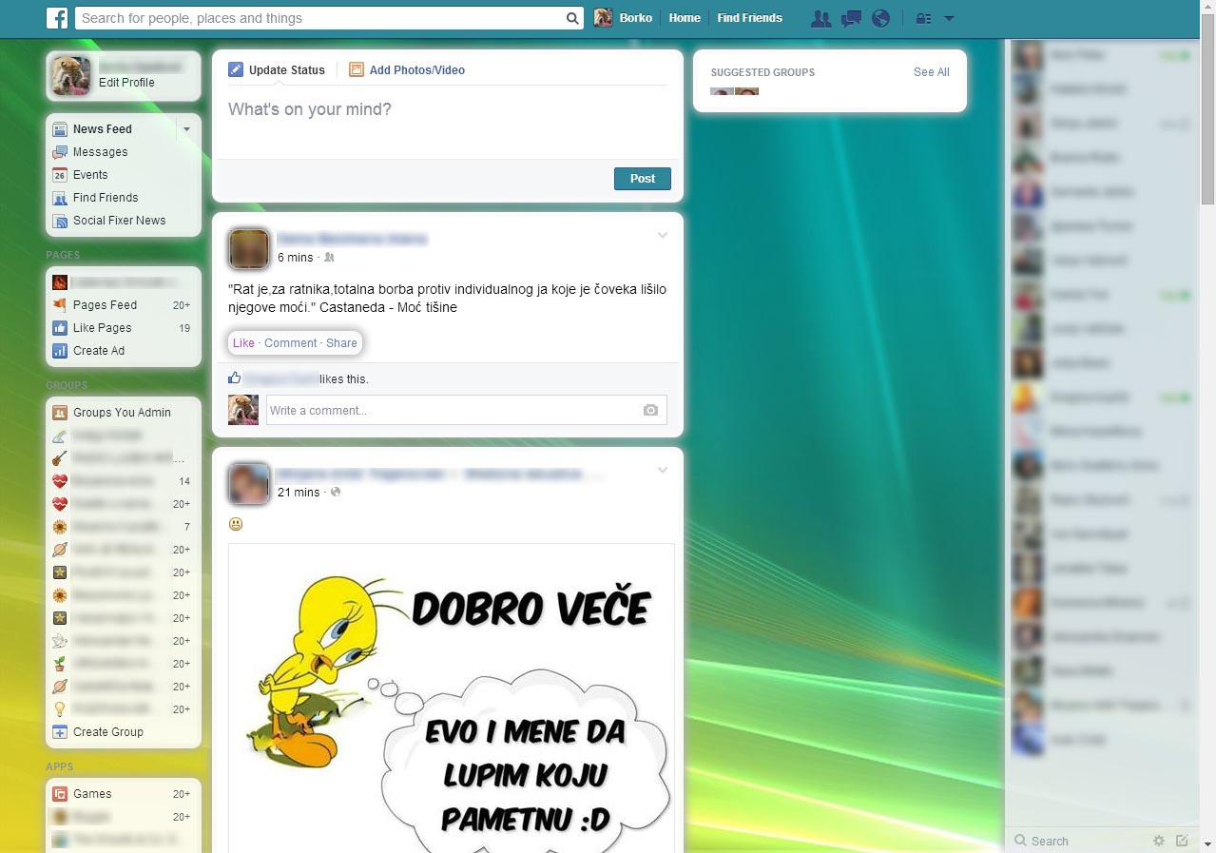Screen dimensions: 1216x853
Task: Click the Add Photos/Video picture icon
Action: [357, 69]
